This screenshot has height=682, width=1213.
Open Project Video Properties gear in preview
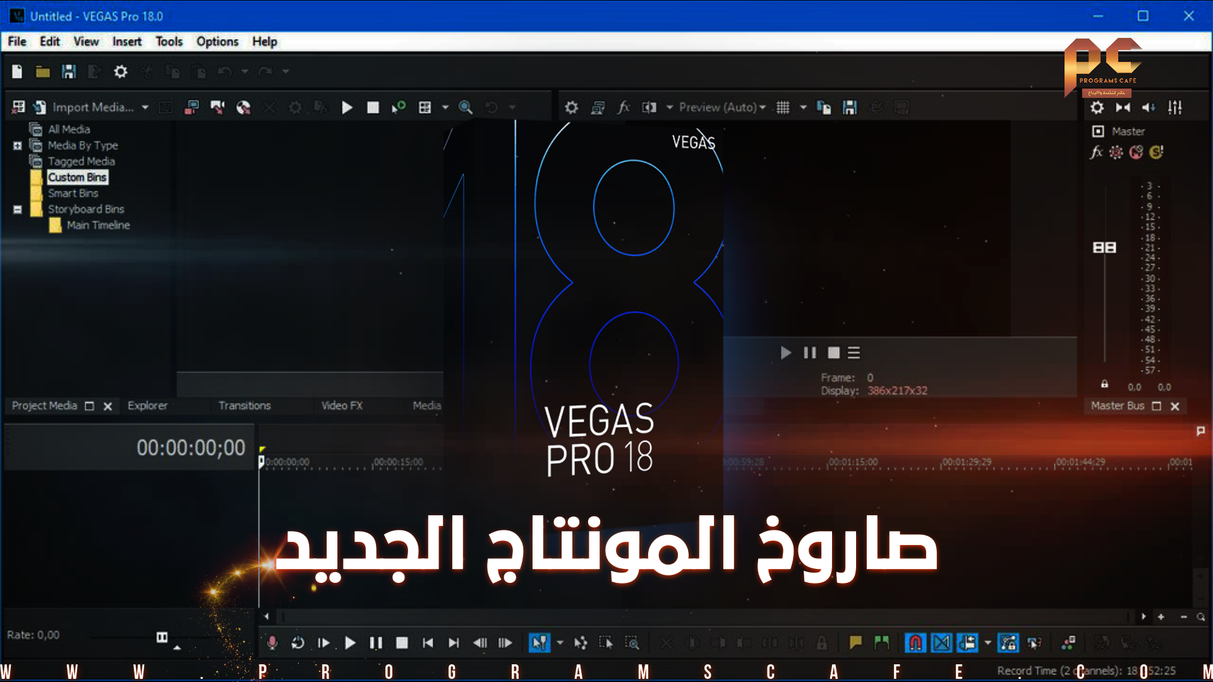coord(571,107)
